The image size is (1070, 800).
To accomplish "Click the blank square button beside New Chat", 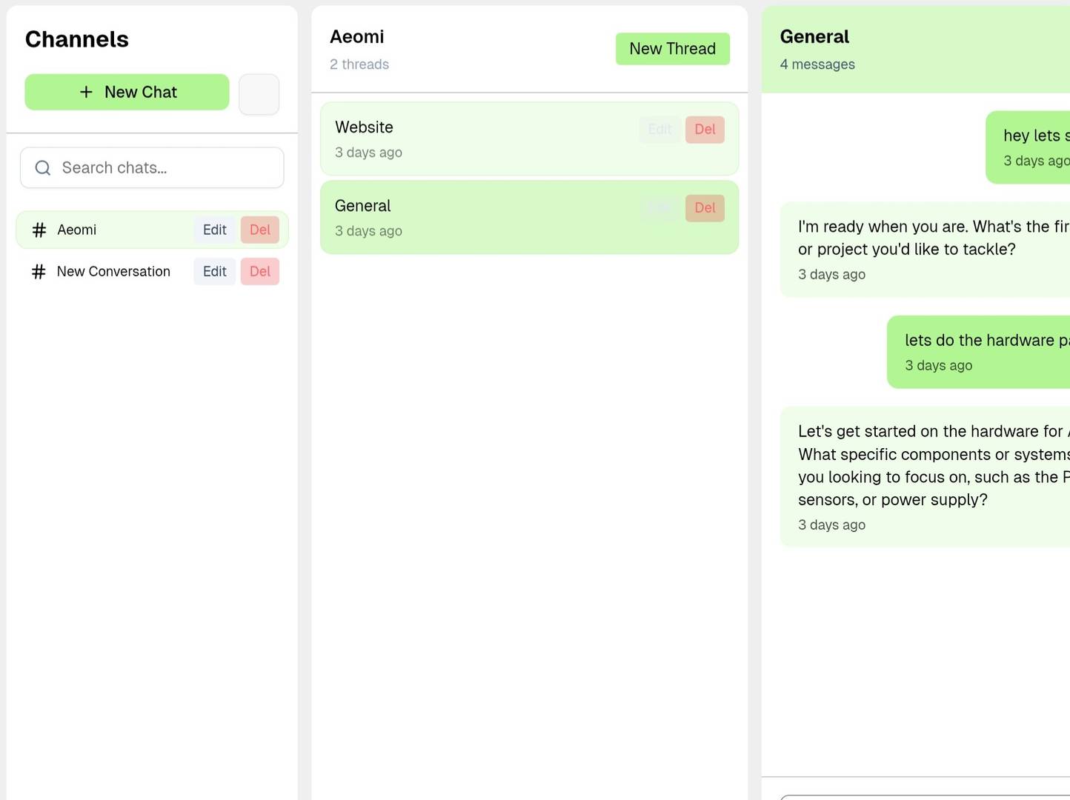I will [x=259, y=94].
